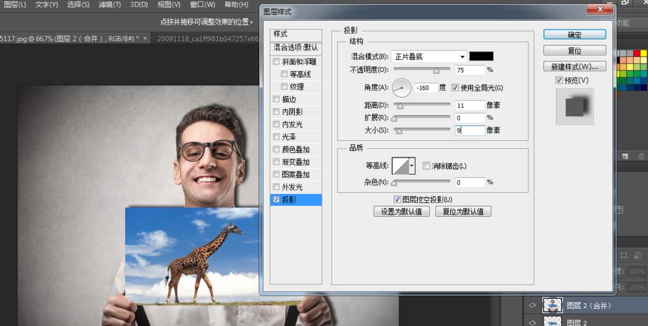
Task: Open the 视图(V) menu
Action: [x=169, y=5]
